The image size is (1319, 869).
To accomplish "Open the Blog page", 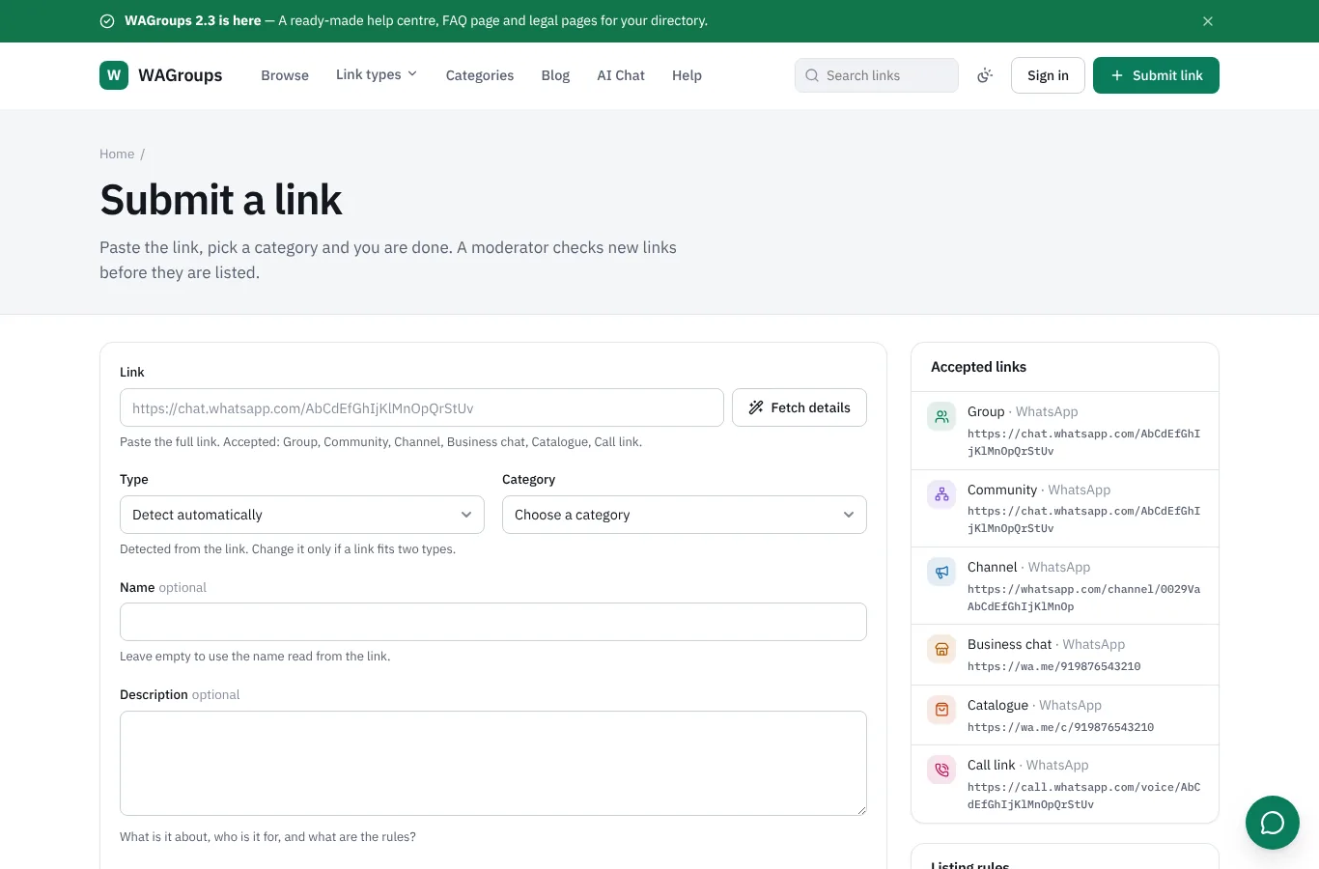I will tap(555, 75).
